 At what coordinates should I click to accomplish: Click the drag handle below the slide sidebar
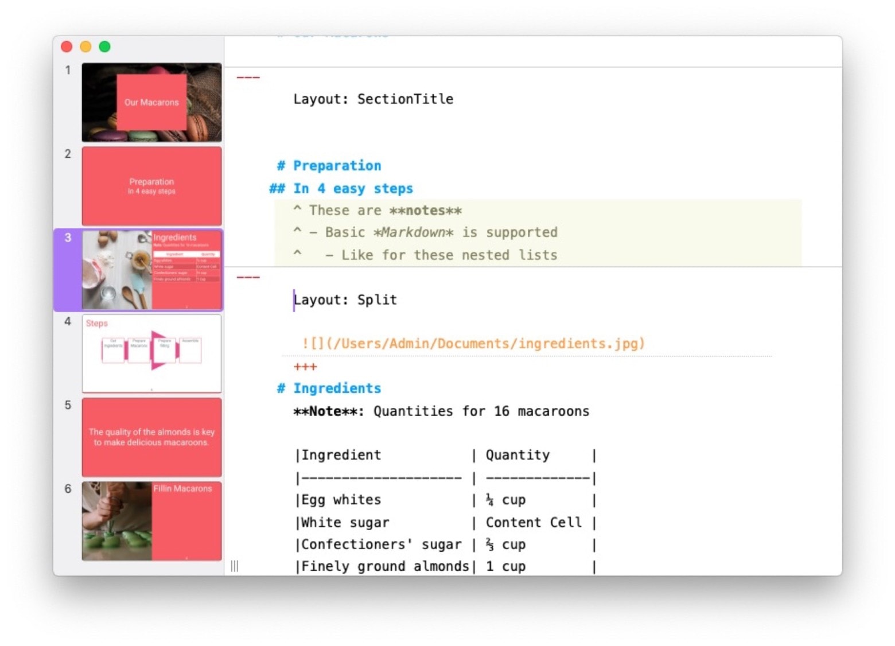(234, 566)
